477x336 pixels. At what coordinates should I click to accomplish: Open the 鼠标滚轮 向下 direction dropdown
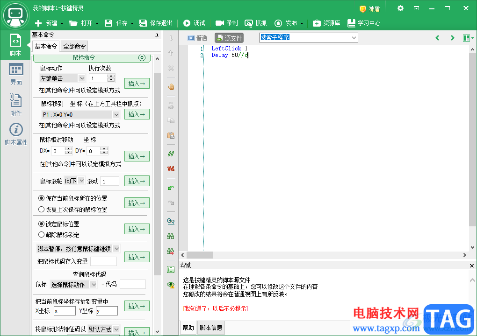tap(74, 181)
